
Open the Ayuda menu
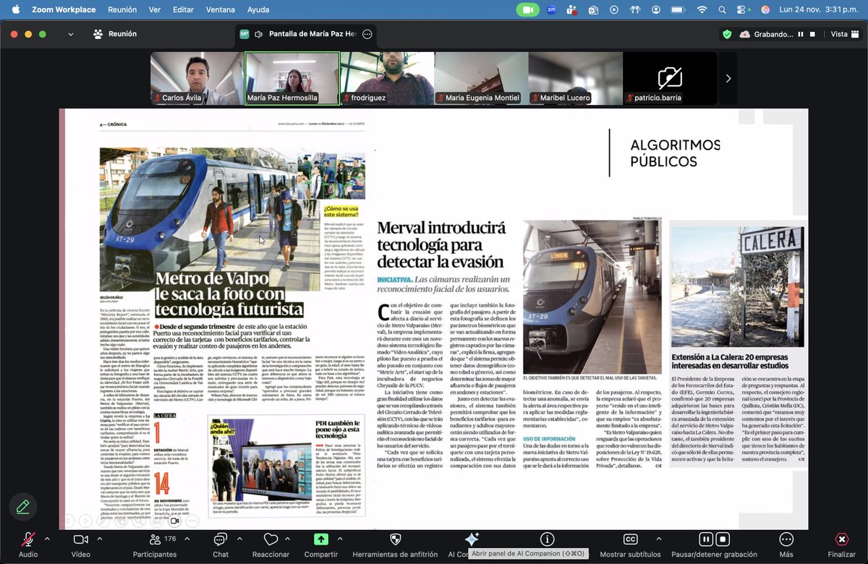(x=258, y=9)
